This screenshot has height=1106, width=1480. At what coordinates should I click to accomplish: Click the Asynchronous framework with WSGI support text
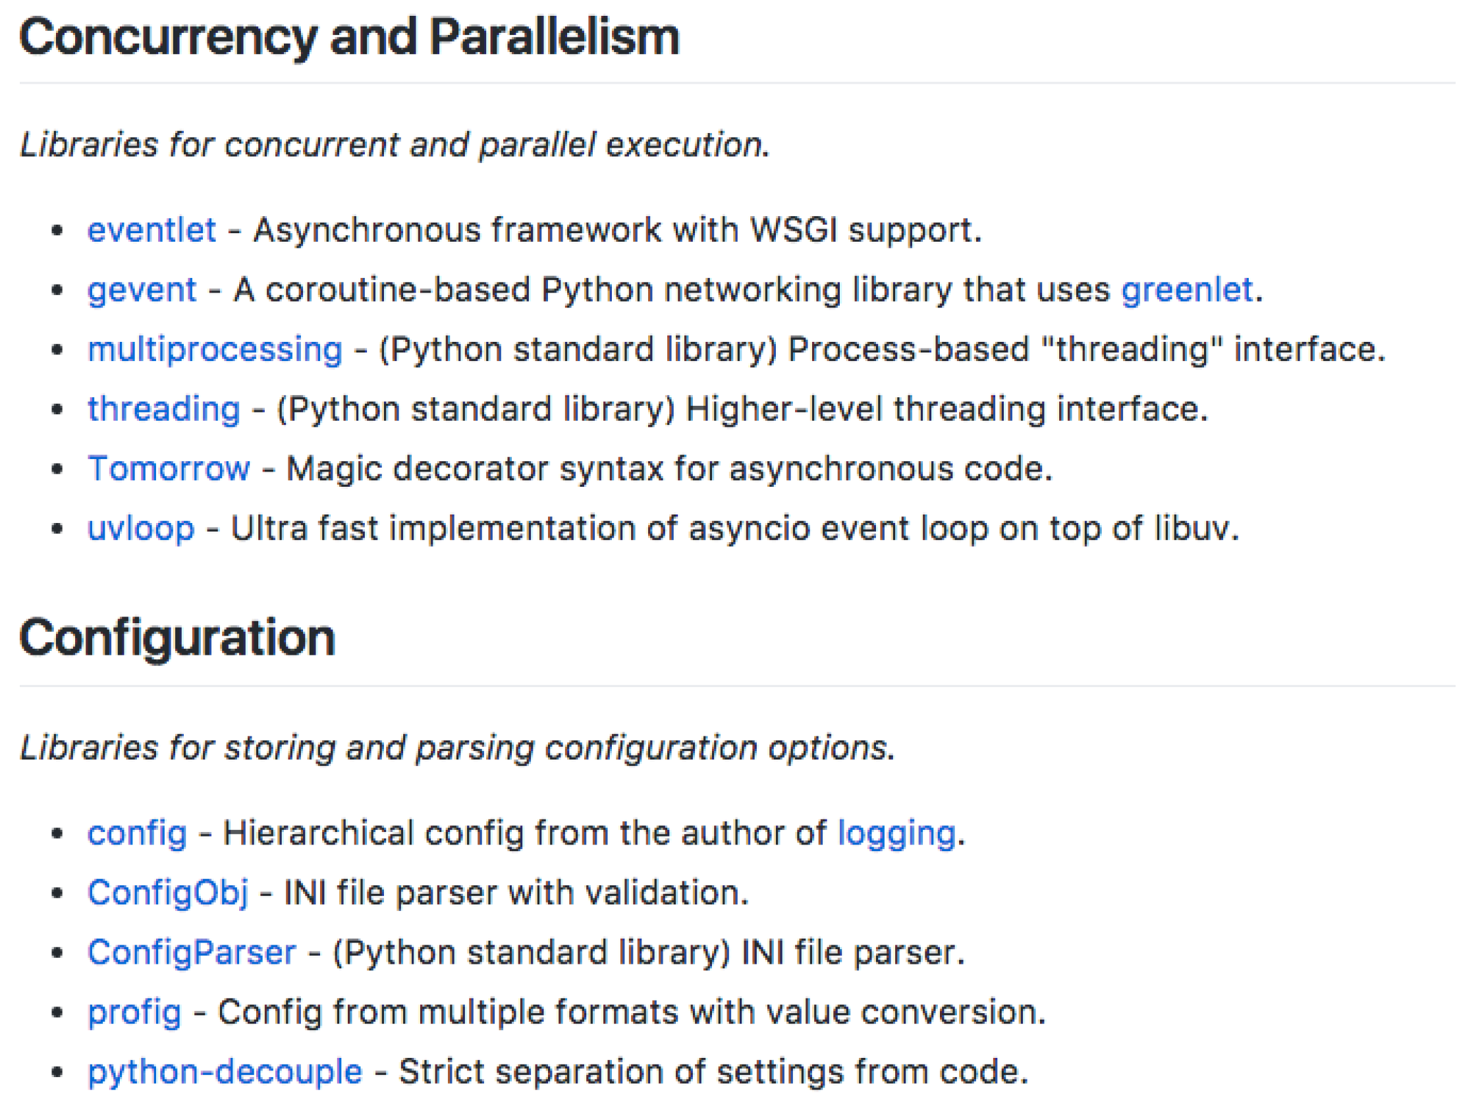click(617, 230)
